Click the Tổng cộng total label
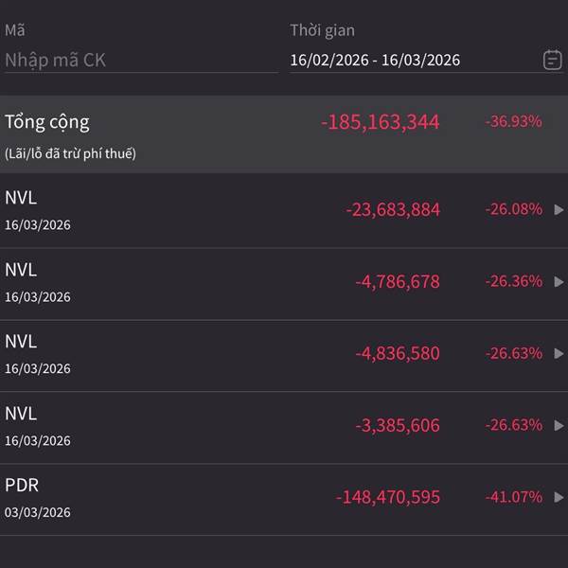The height and width of the screenshot is (568, 568). point(47,122)
